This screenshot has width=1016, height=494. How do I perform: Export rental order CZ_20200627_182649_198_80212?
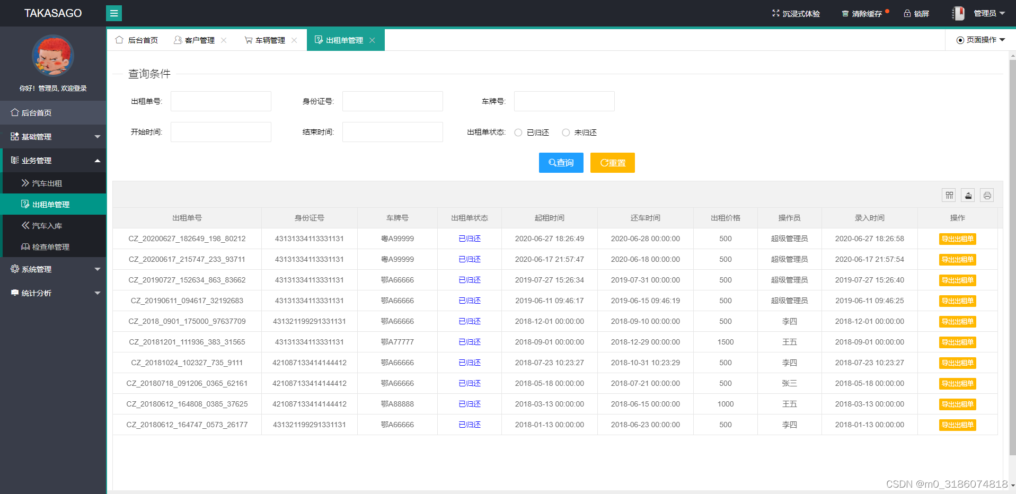(957, 239)
